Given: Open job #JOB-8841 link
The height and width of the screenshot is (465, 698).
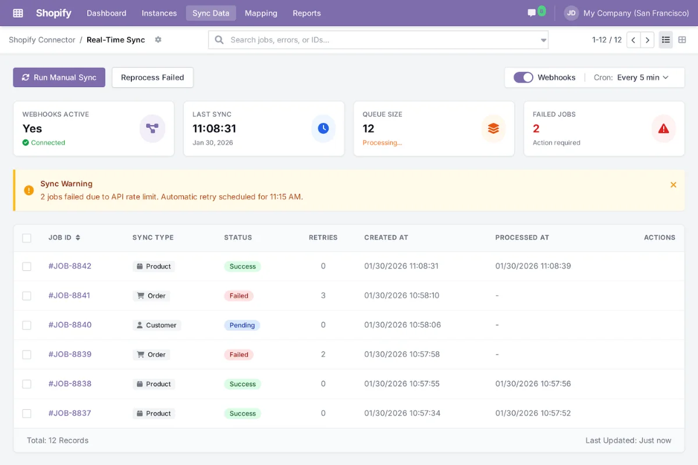Looking at the screenshot, I should [x=69, y=295].
